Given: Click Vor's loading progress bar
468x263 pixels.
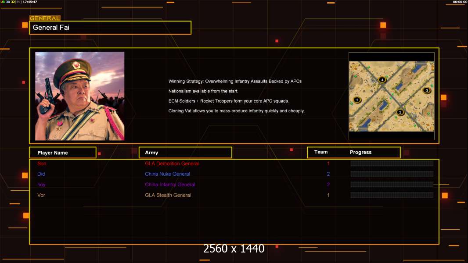Looking at the screenshot, I should coord(392,195).
